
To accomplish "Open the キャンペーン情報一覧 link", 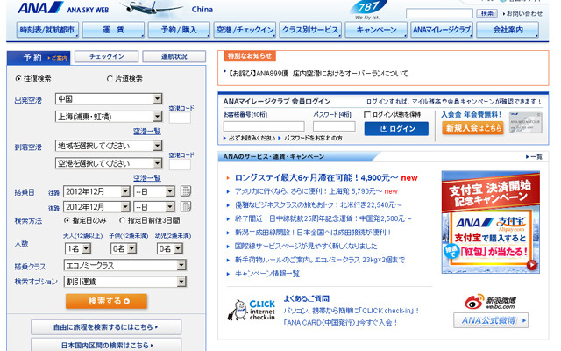I will pyautogui.click(x=267, y=274).
